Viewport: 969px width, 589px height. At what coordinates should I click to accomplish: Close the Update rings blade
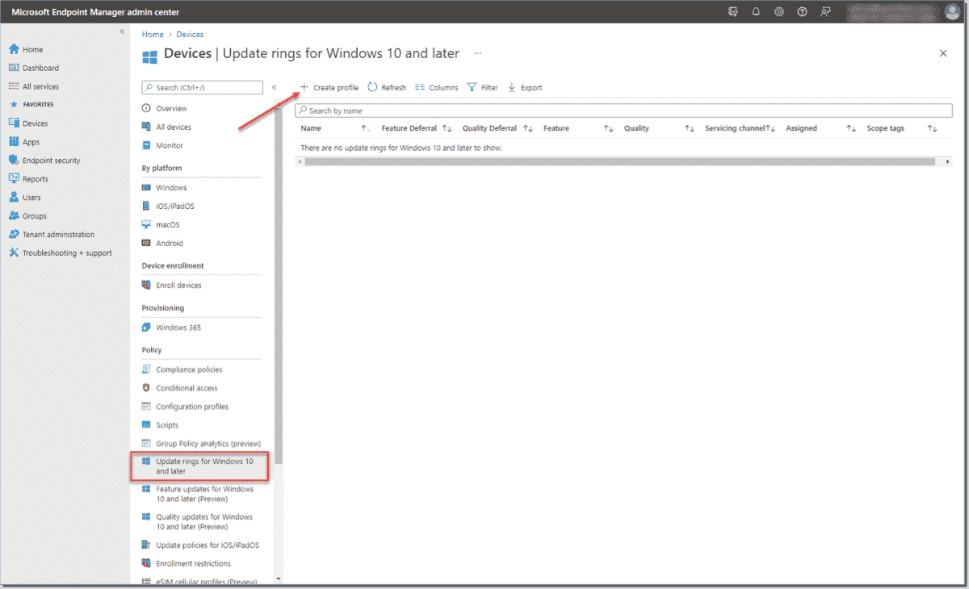[x=943, y=53]
